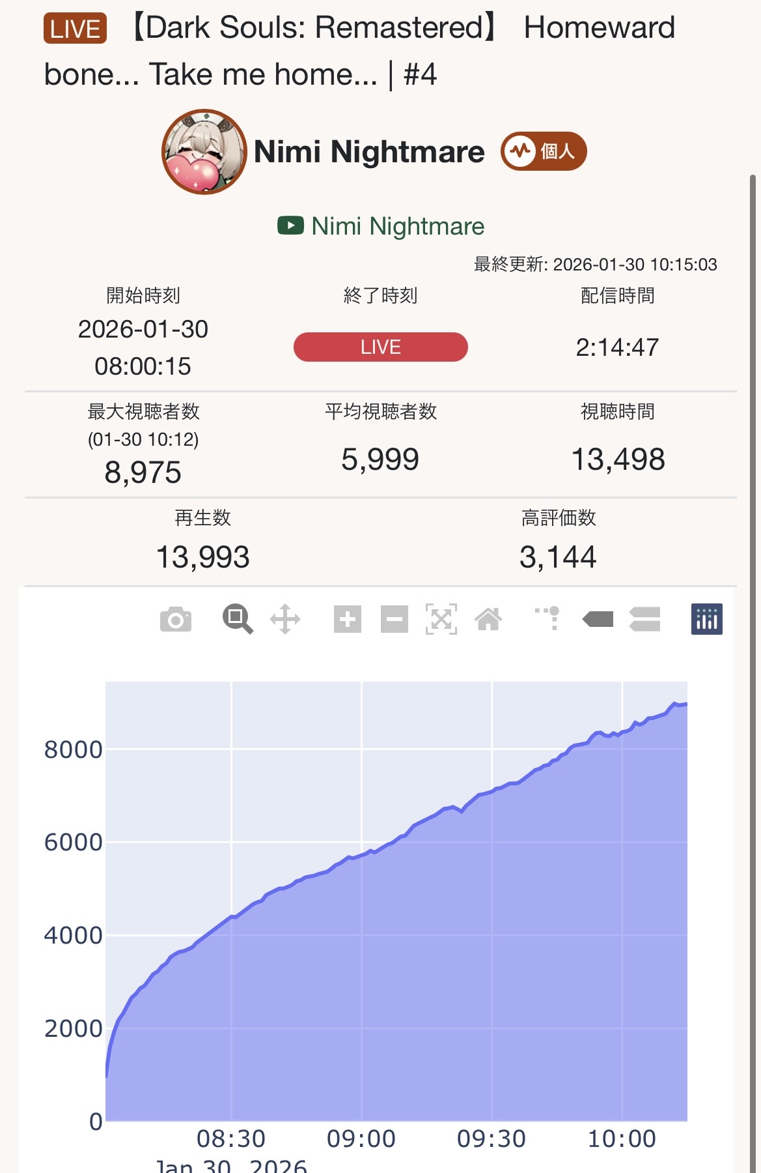Image resolution: width=761 pixels, height=1173 pixels.
Task: Click the 最大視聴者数 label
Action: 143,411
